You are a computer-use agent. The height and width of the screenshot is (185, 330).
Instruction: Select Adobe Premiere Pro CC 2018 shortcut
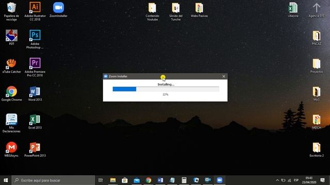(x=35, y=67)
